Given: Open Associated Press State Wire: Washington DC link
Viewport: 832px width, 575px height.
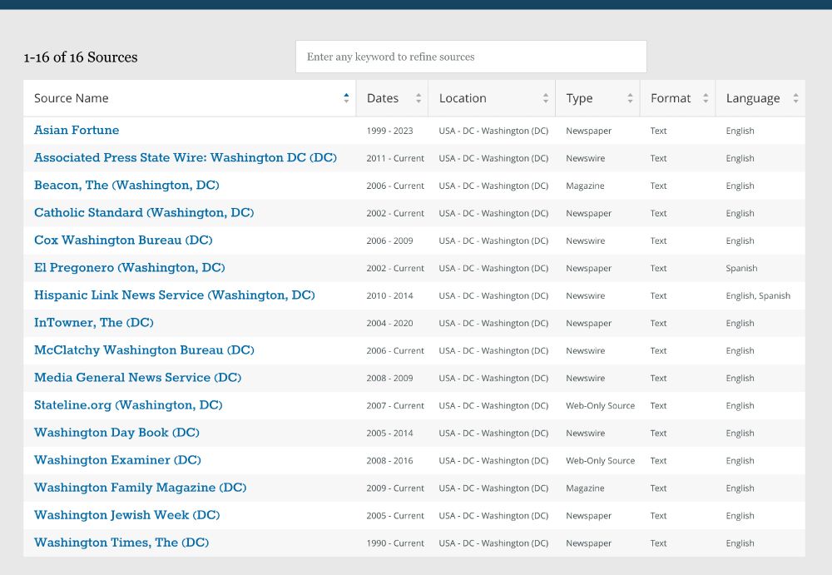Looking at the screenshot, I should coord(186,157).
